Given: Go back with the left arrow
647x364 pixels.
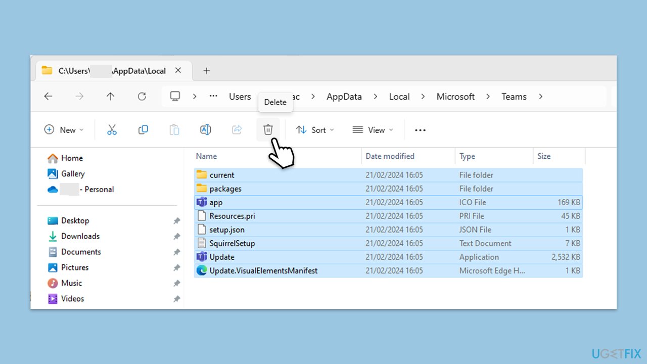Looking at the screenshot, I should 48,96.
